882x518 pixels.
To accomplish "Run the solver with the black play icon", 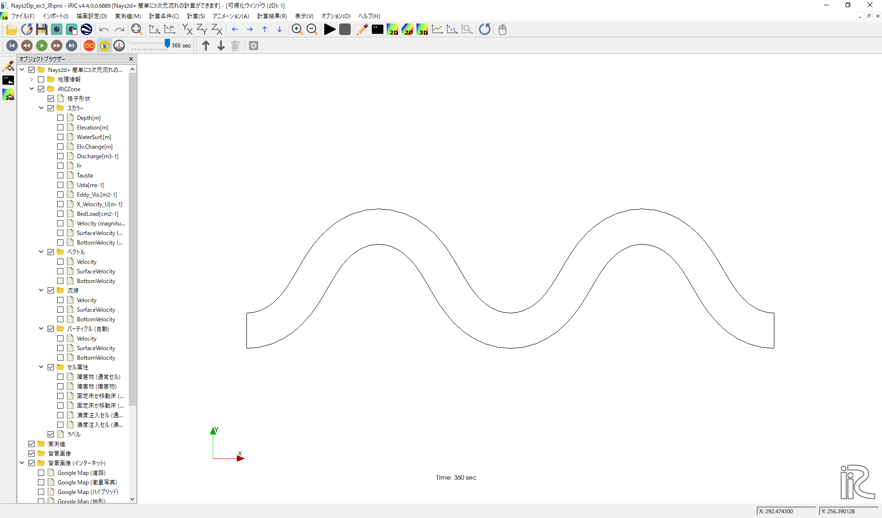I will (330, 29).
